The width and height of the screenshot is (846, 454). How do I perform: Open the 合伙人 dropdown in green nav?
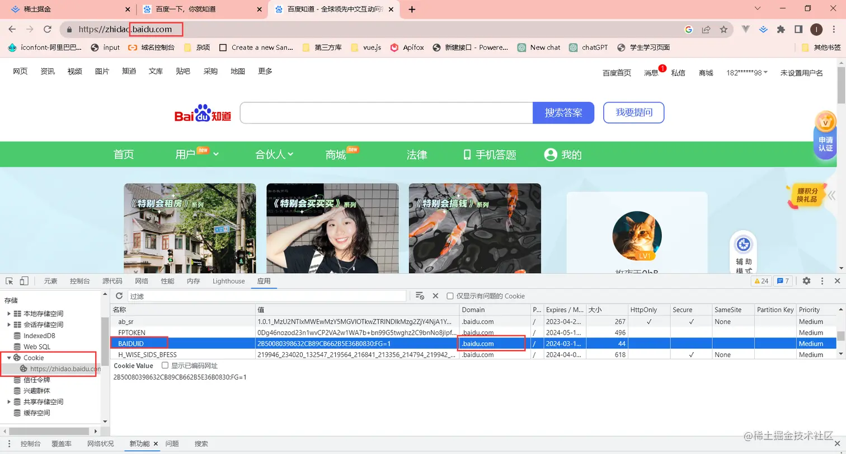(274, 155)
